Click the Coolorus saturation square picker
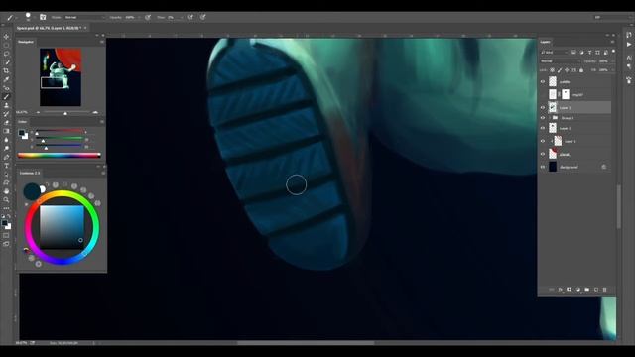 click(62, 227)
